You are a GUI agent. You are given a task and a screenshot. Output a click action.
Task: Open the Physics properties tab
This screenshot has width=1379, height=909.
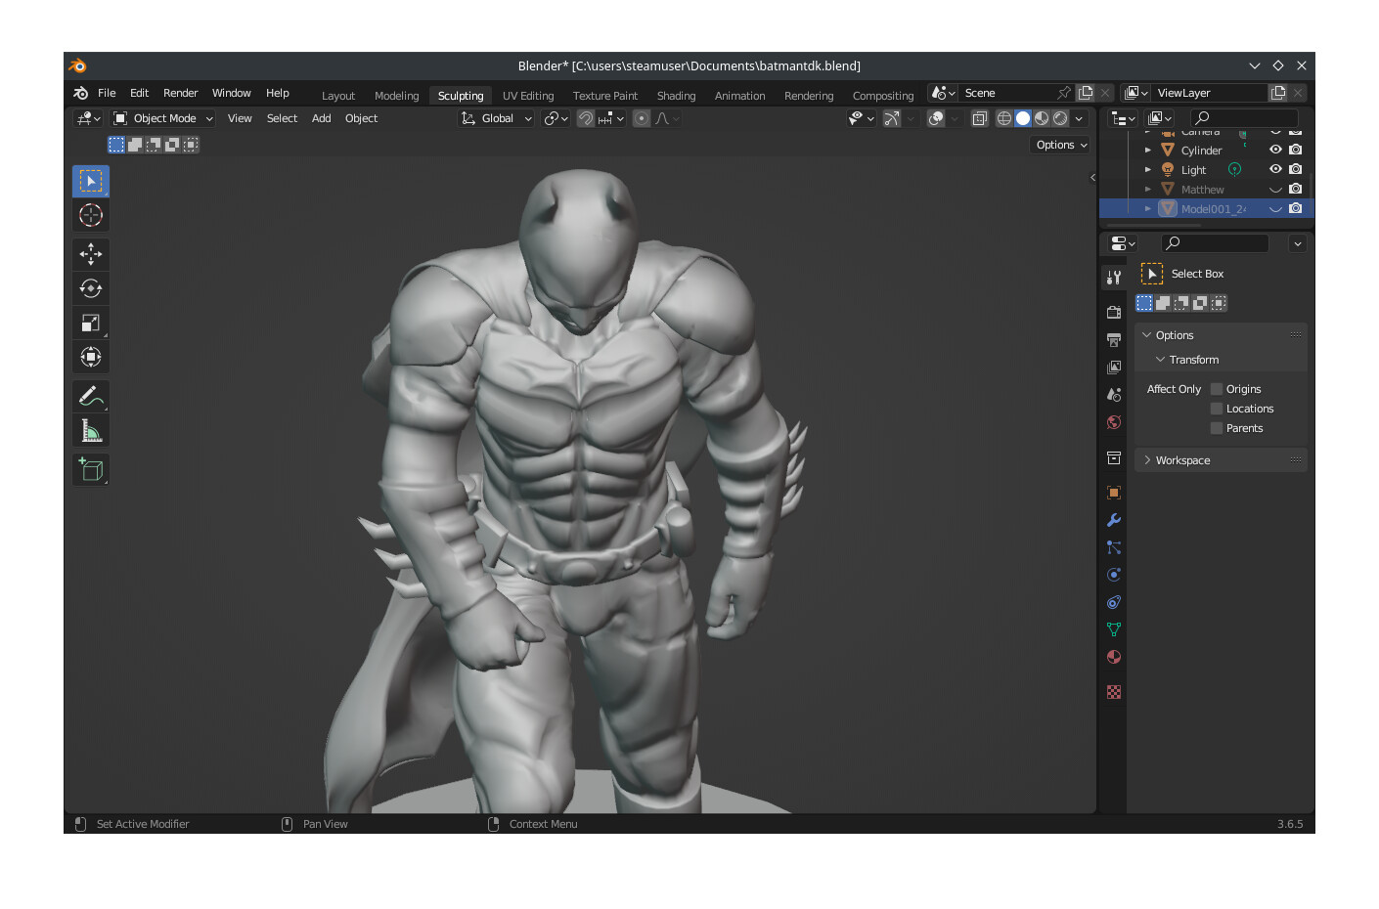1114,575
